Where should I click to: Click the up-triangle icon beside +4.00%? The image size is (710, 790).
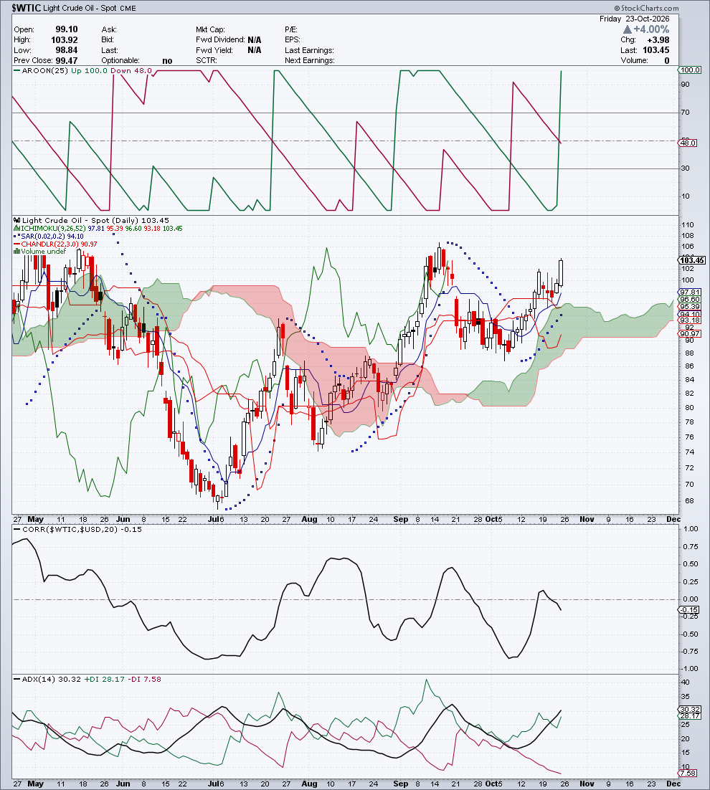tap(628, 29)
